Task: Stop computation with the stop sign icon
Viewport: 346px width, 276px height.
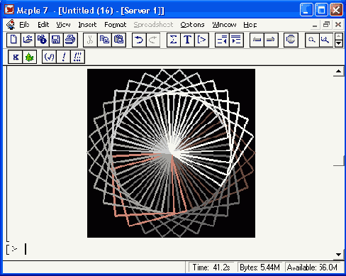Action: coord(291,40)
